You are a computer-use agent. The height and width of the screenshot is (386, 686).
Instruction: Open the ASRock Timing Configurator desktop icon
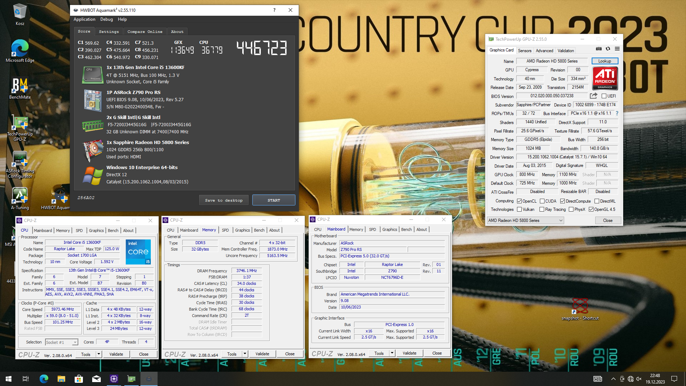point(20,165)
